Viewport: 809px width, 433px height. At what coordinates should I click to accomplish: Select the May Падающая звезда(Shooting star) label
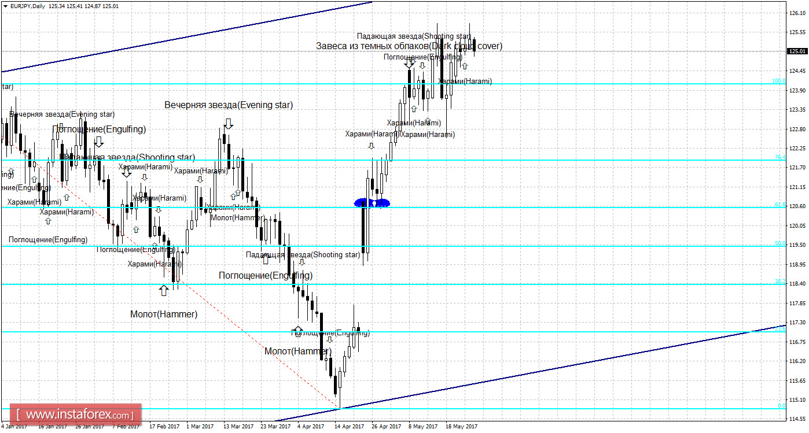tap(414, 36)
